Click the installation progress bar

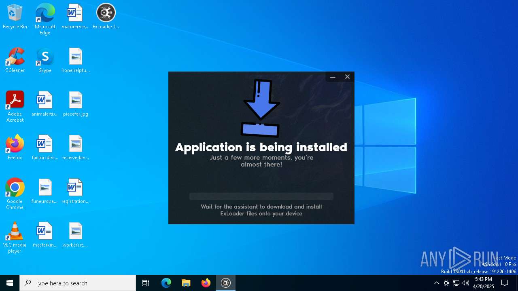point(261,196)
